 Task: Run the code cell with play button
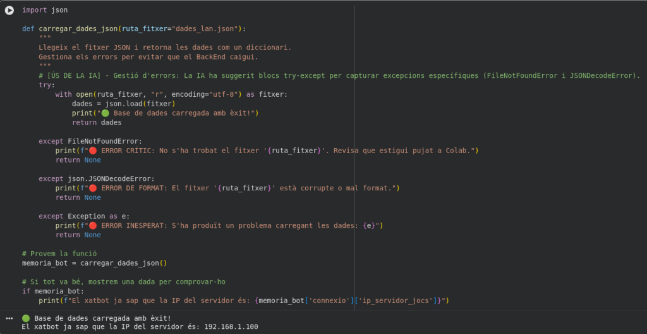9,10
